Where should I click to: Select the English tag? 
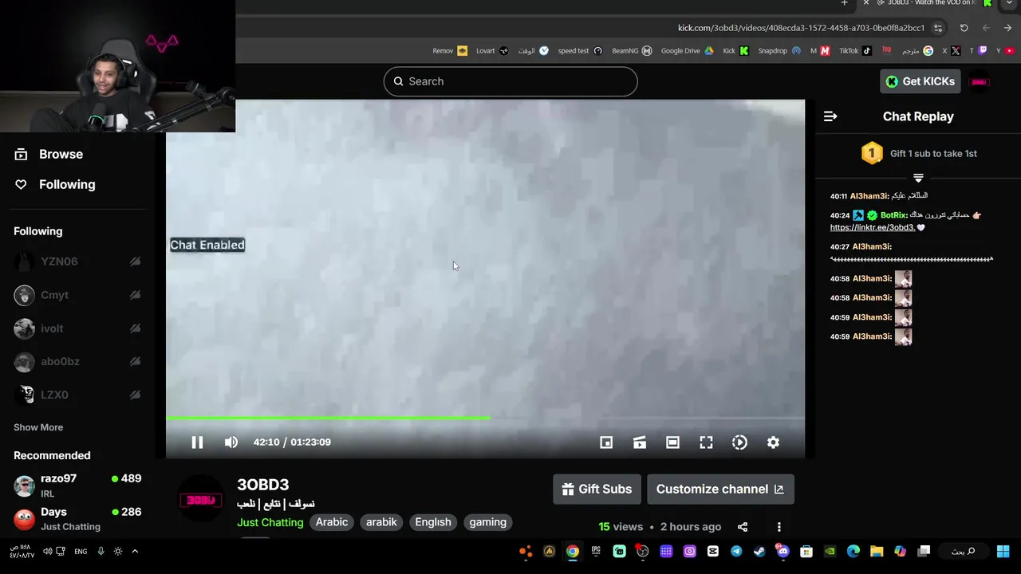click(433, 522)
